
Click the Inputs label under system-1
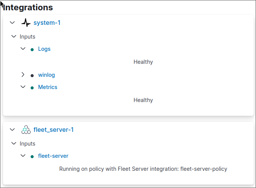(x=28, y=37)
